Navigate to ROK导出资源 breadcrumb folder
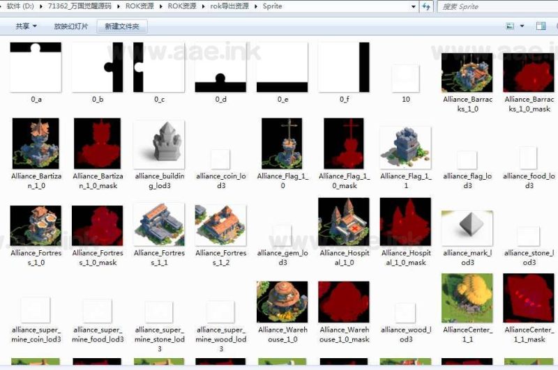The height and width of the screenshot is (370, 558). click(x=232, y=6)
